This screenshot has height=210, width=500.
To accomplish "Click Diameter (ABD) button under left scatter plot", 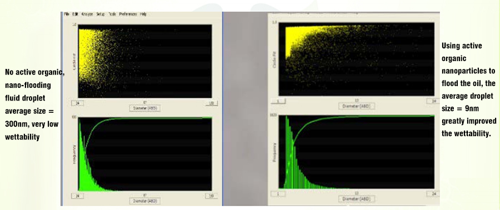I will click(x=145, y=108).
